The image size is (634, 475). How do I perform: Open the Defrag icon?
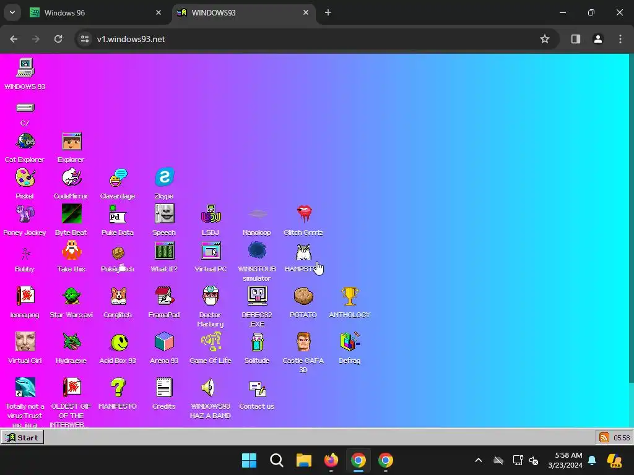[350, 341]
